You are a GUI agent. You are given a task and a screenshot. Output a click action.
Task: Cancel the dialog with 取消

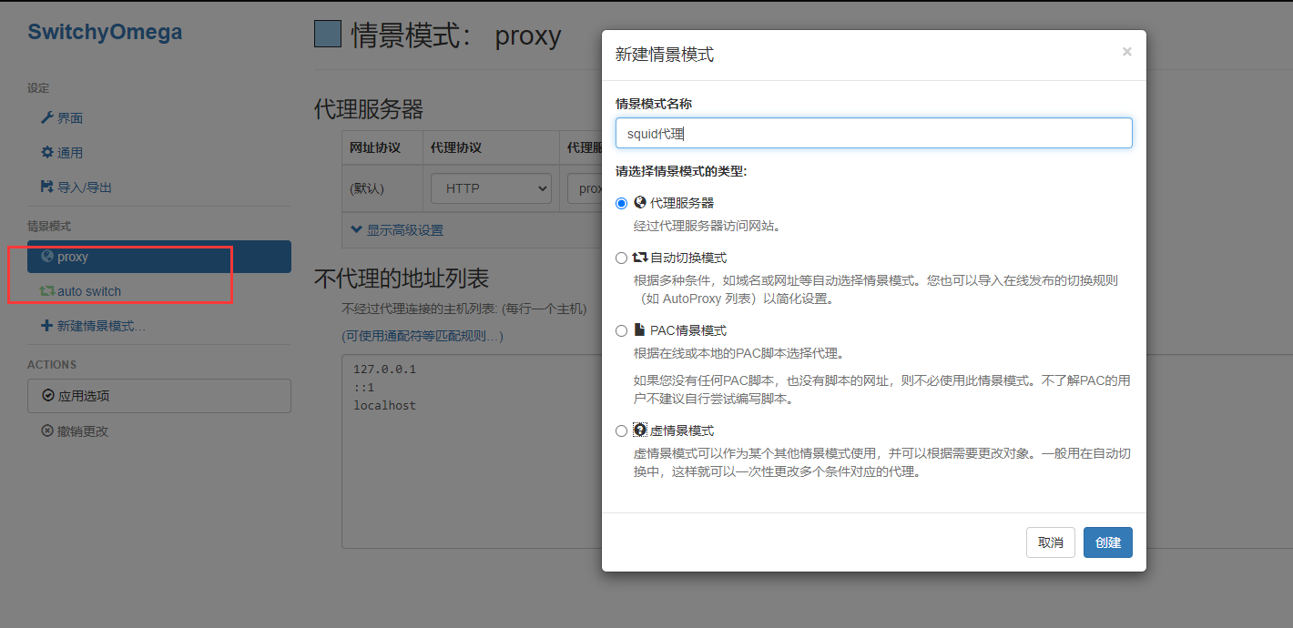coord(1050,542)
